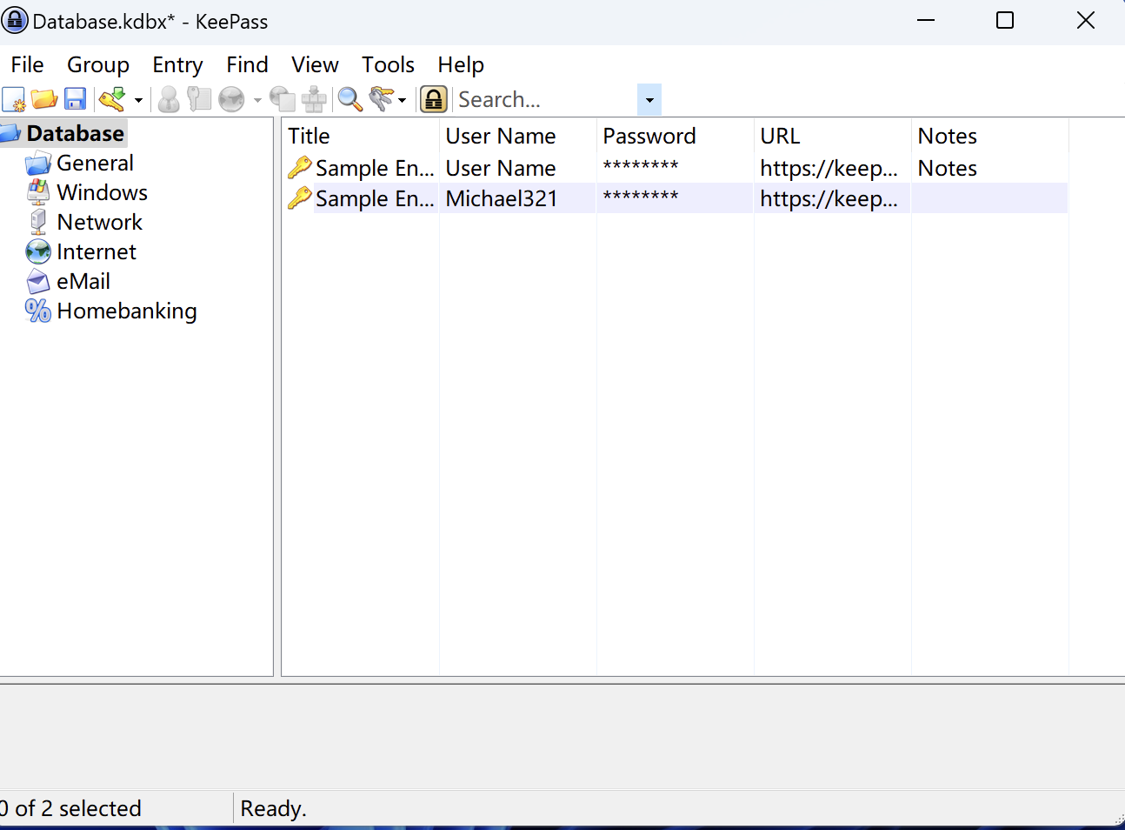
Task: Open the View menu
Action: pos(315,64)
